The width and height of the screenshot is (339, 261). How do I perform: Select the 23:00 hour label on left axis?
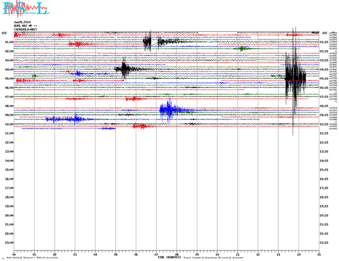click(8, 243)
